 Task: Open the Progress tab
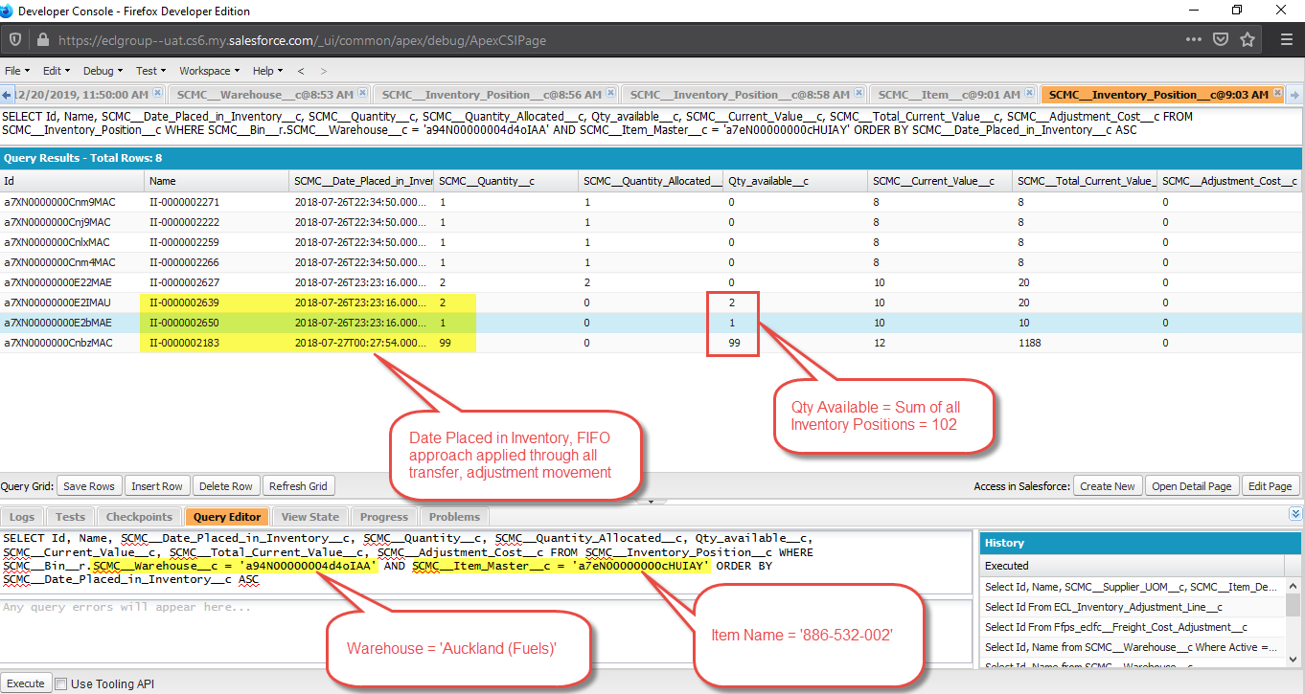pyautogui.click(x=384, y=517)
